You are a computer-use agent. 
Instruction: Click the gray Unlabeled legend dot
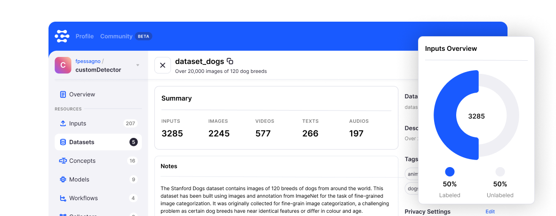[500, 172]
